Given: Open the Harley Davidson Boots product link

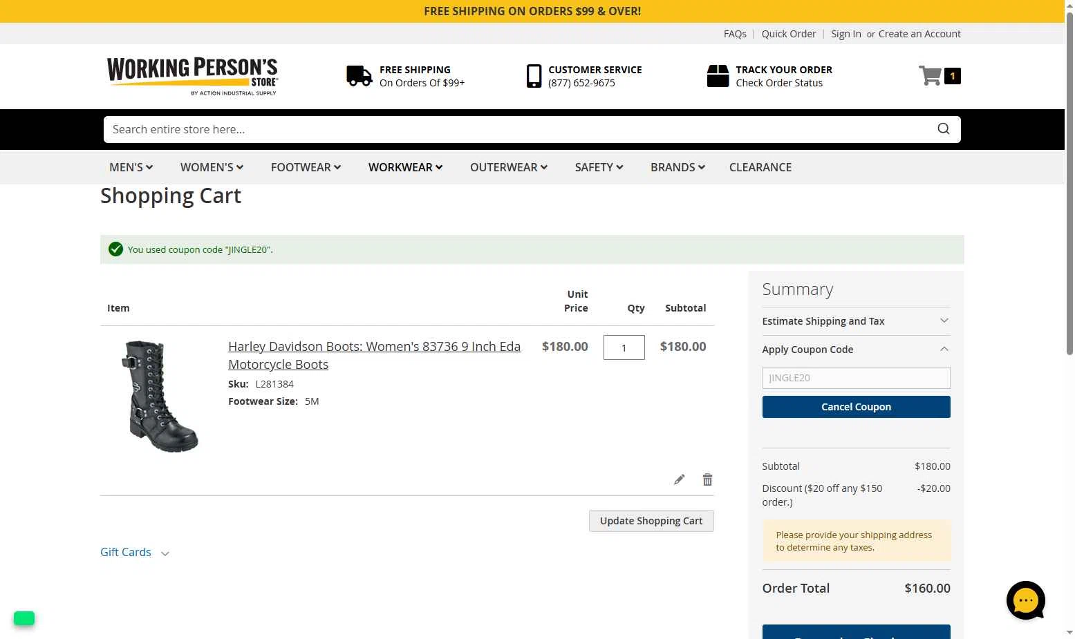Looking at the screenshot, I should pos(374,355).
